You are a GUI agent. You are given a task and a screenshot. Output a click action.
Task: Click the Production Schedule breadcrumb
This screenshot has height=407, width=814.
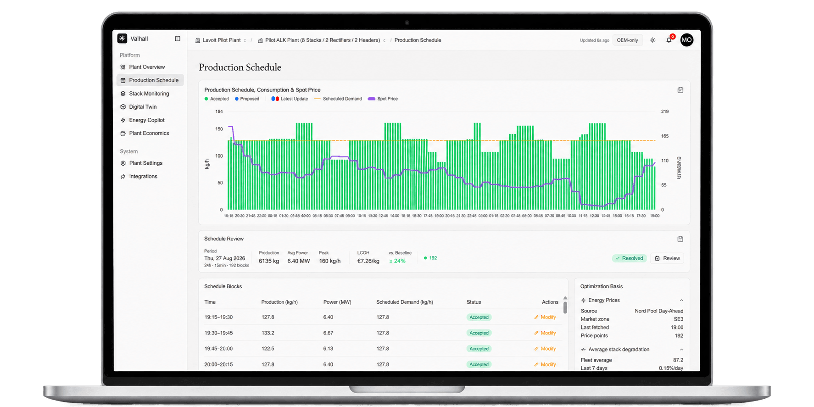pyautogui.click(x=418, y=40)
